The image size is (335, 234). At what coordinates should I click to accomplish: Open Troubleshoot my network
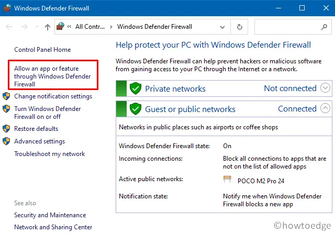50,154
